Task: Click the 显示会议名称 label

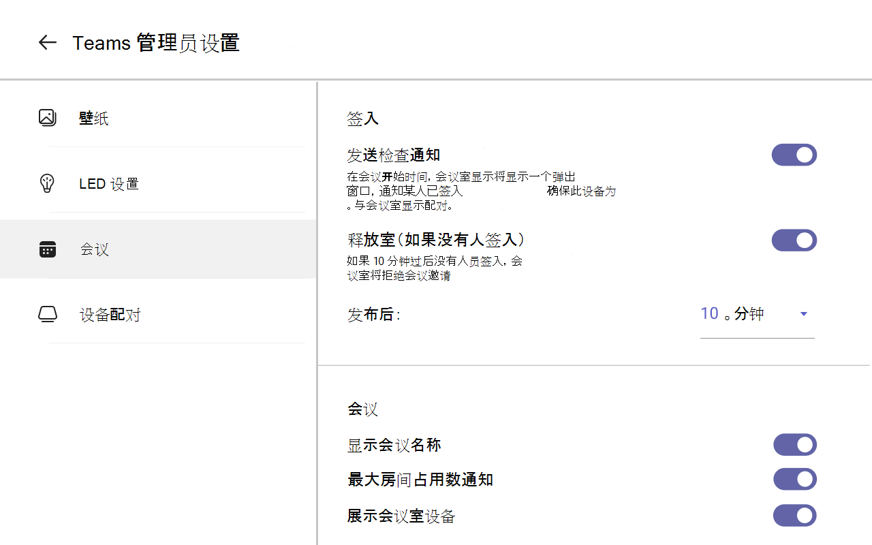Action: pos(394,446)
